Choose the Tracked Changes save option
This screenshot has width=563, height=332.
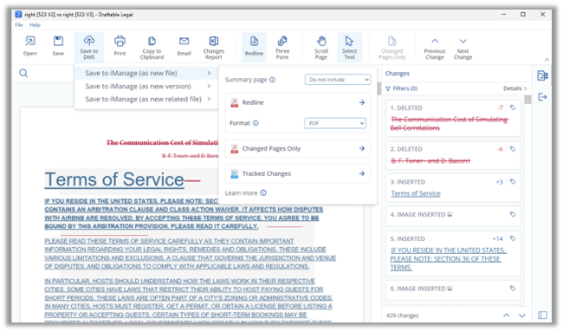pyautogui.click(x=298, y=173)
